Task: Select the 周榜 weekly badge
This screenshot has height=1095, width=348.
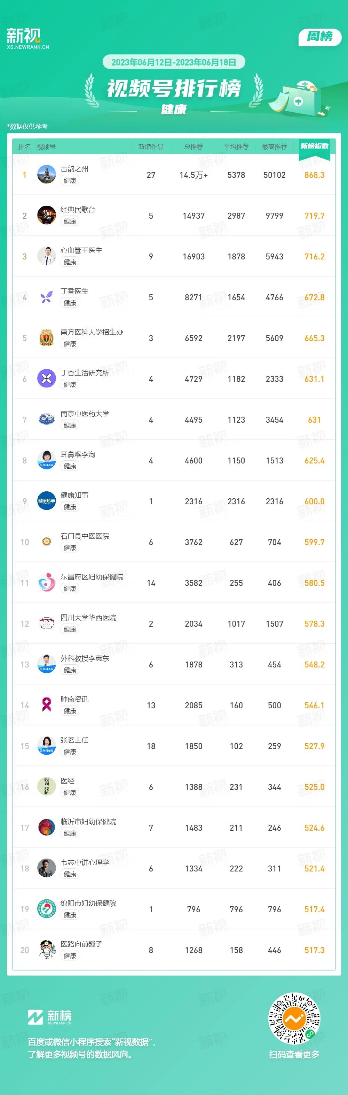Action: (320, 37)
